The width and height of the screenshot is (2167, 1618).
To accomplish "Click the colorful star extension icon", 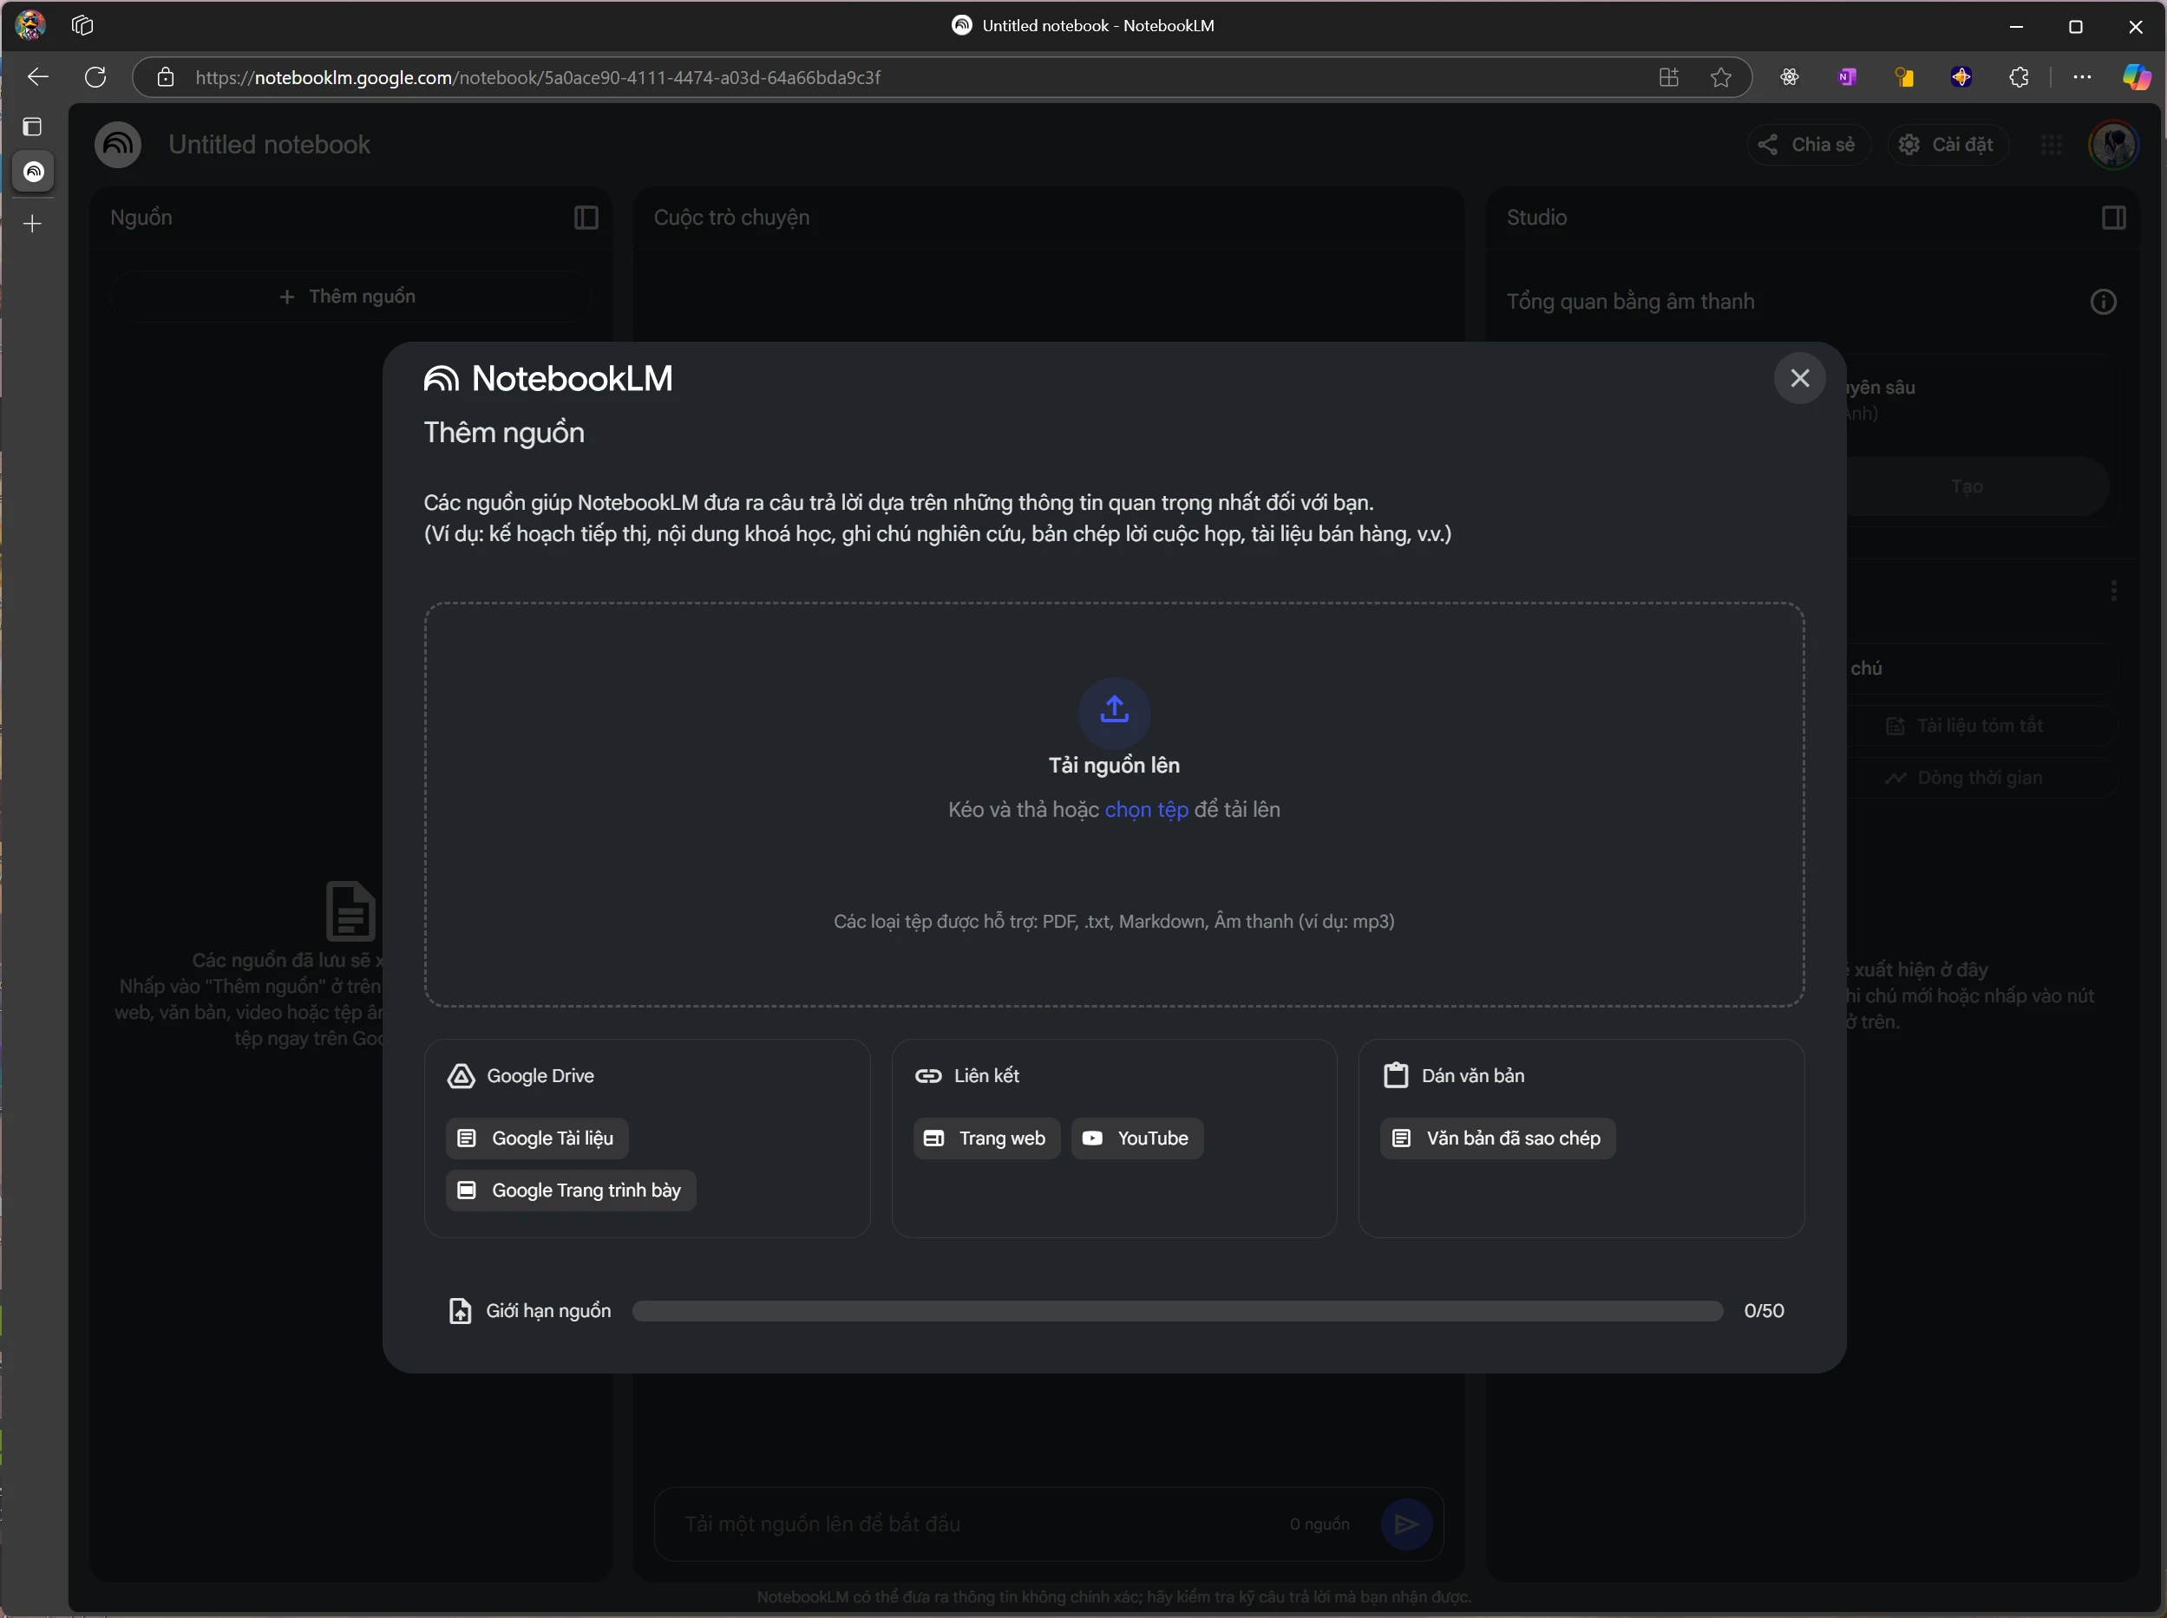I will [x=1961, y=77].
